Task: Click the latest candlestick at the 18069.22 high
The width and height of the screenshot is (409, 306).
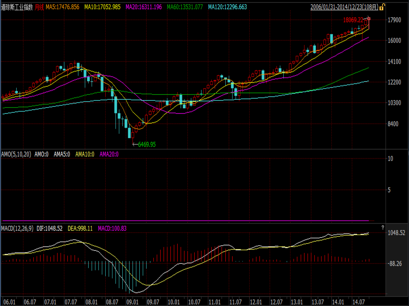Action: pyautogui.click(x=369, y=23)
